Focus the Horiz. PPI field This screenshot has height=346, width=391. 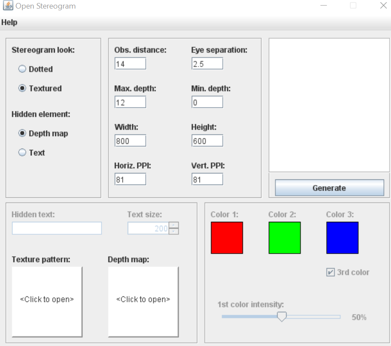coord(130,179)
